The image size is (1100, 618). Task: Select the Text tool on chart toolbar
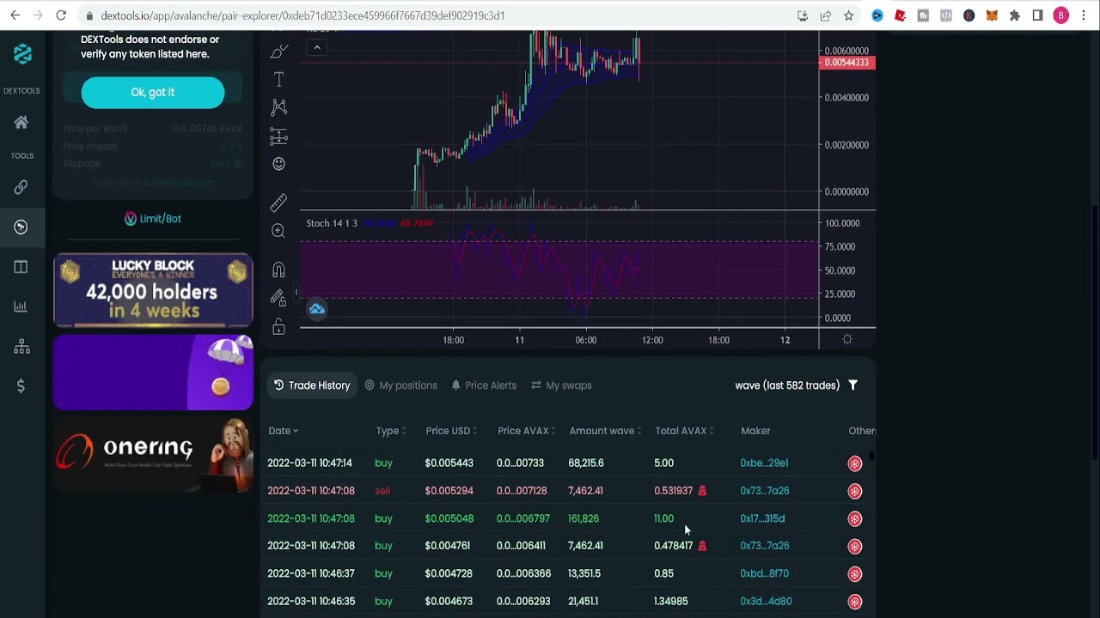(x=278, y=80)
